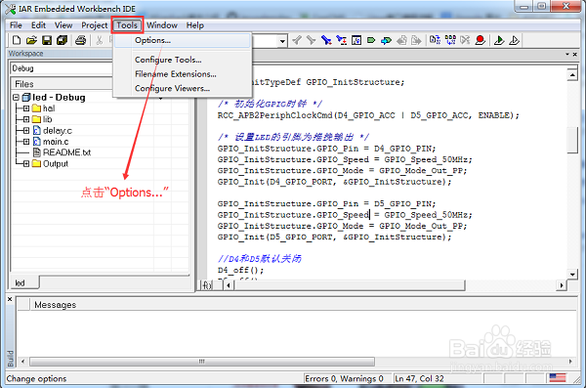This screenshot has height=388, width=586.
Task: Select the main.c file
Action: point(56,142)
